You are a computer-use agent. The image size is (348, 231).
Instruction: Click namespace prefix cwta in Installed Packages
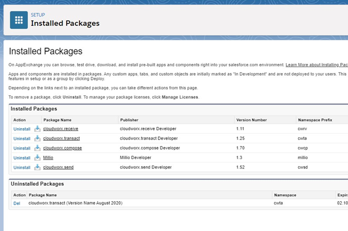click(x=303, y=138)
